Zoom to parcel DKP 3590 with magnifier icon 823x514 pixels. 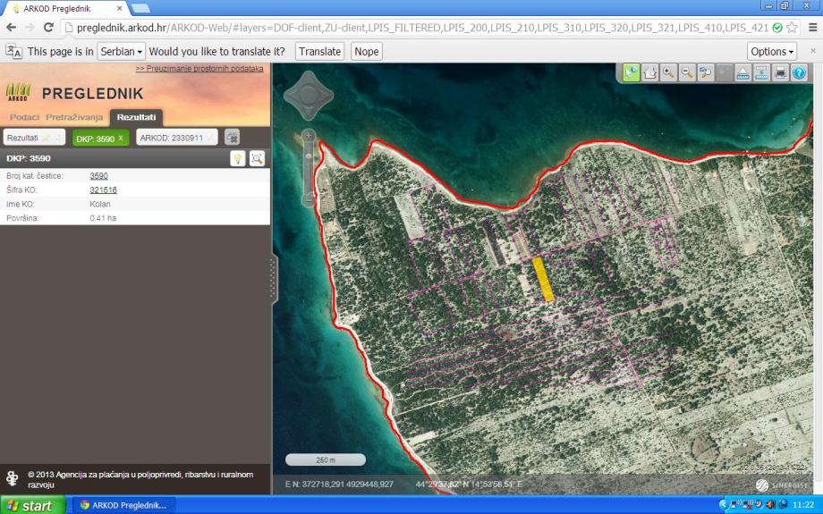coord(257,158)
